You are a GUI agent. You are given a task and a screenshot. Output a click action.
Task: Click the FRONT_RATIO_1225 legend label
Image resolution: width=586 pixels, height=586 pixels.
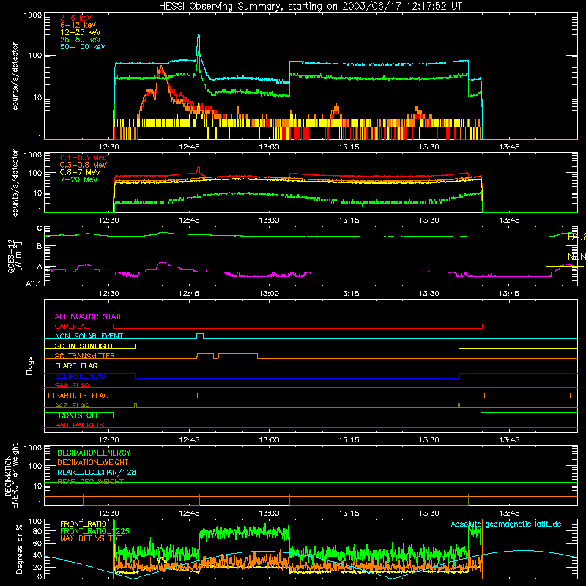tap(94, 531)
